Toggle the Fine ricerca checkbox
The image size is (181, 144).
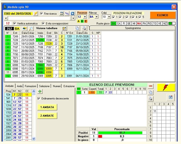click(42, 14)
